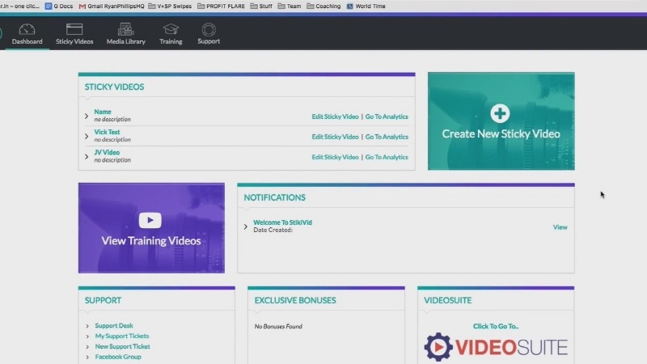
Task: Expand the Vick Test row chevron
Action: click(x=87, y=136)
